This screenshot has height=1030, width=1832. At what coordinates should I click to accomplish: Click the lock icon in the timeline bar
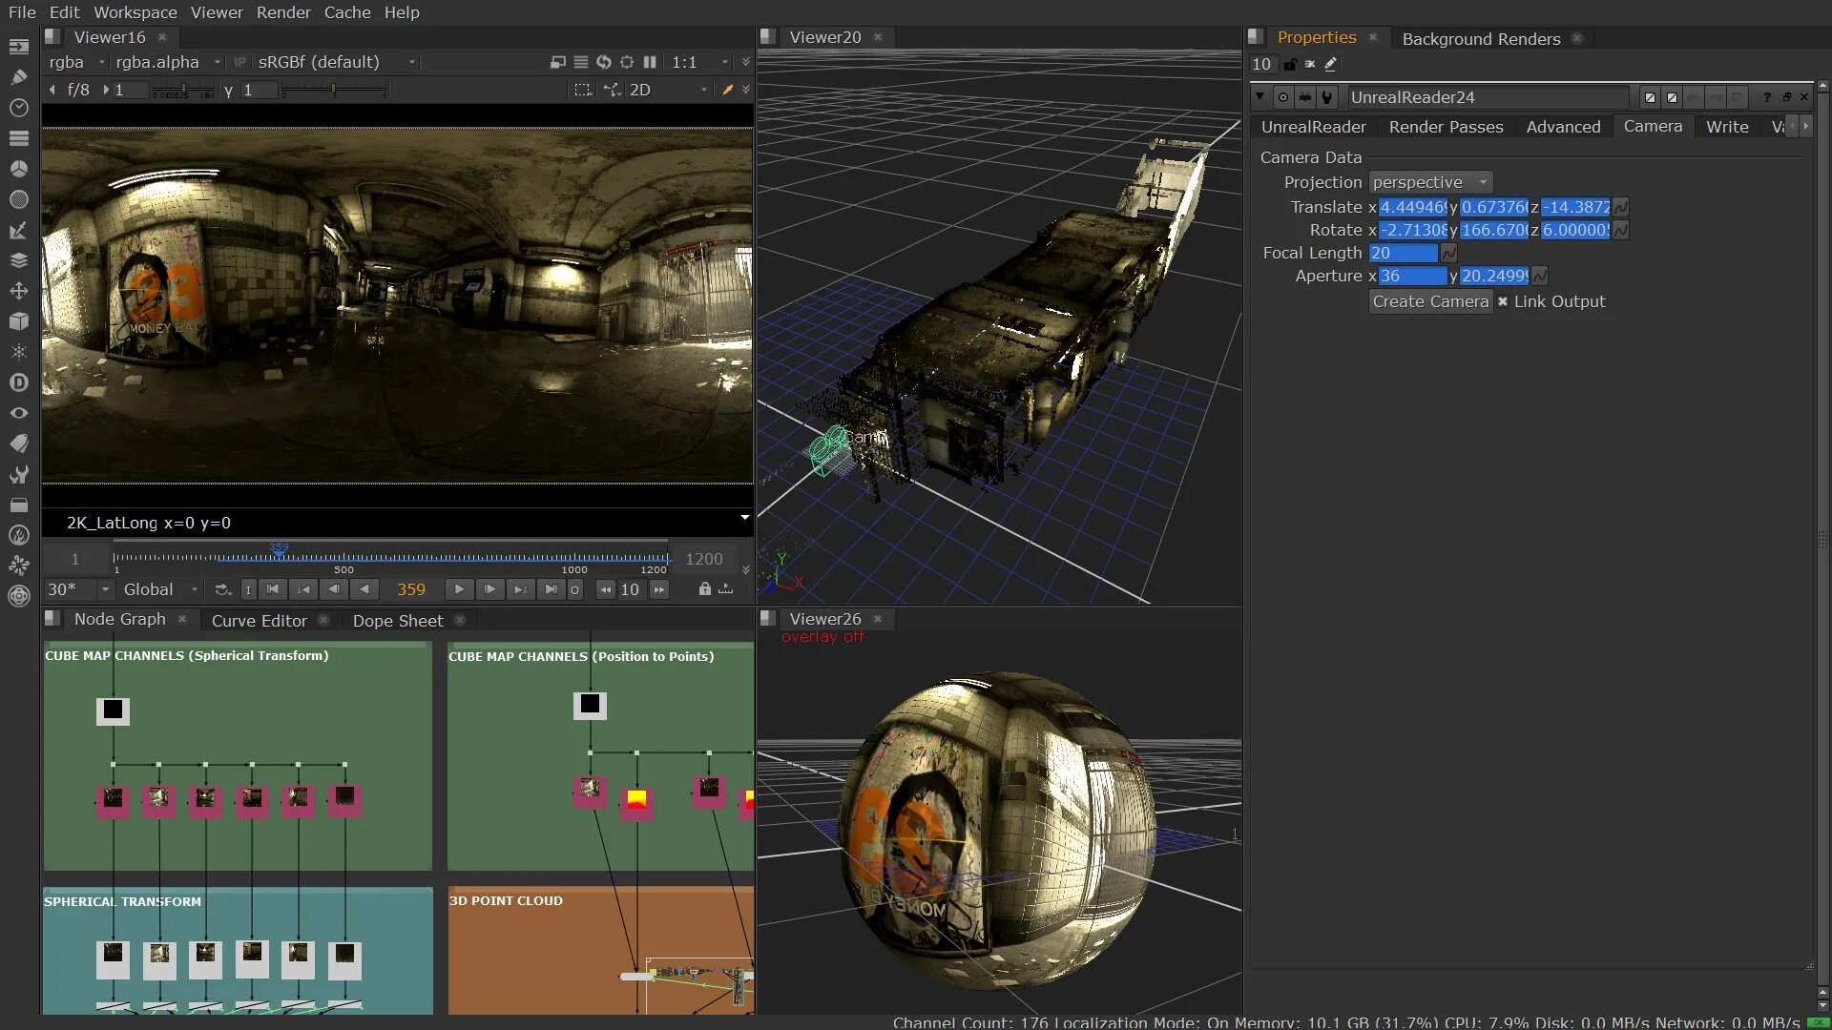[x=704, y=589]
